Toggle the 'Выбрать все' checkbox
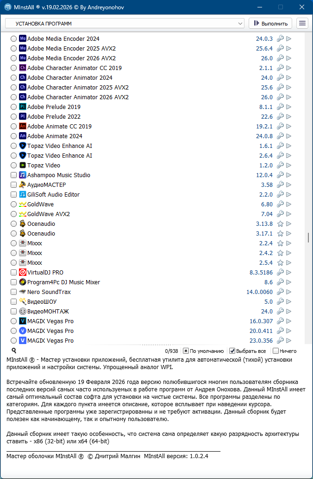 [x=232, y=351]
